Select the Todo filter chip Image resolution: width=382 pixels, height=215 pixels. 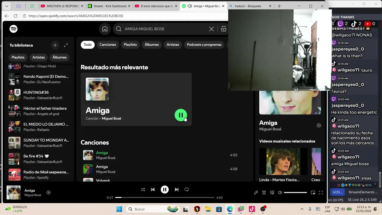pyautogui.click(x=88, y=44)
